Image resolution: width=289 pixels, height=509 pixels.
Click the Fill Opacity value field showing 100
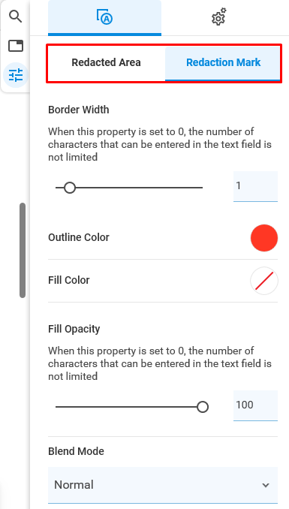pyautogui.click(x=255, y=405)
